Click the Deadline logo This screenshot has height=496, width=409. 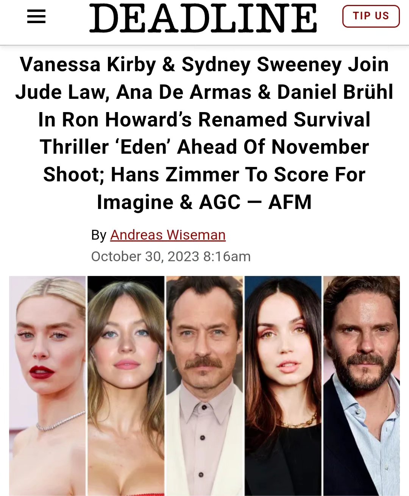tap(203, 18)
